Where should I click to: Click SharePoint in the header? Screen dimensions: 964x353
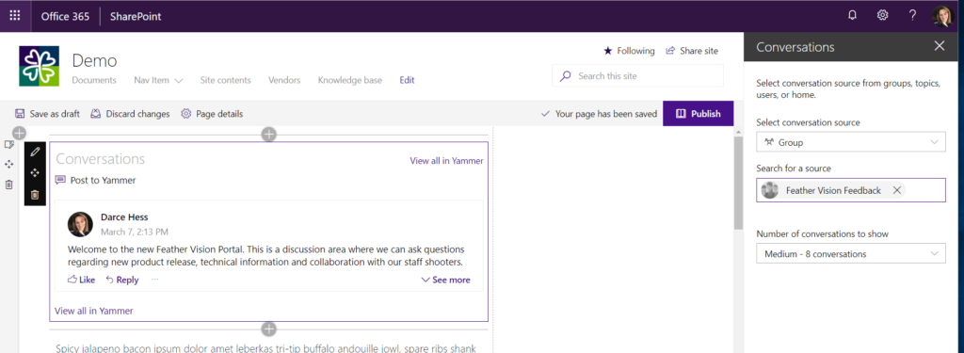(136, 17)
